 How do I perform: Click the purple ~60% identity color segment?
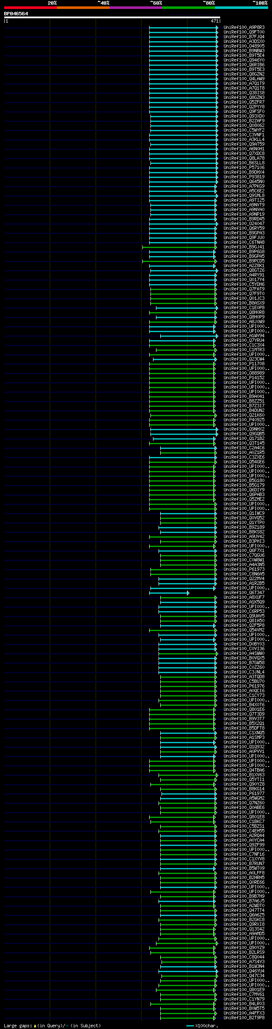(x=136, y=8)
